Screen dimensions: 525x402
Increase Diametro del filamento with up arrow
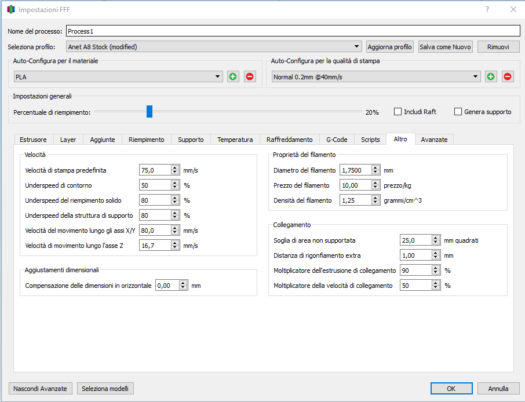(x=375, y=168)
